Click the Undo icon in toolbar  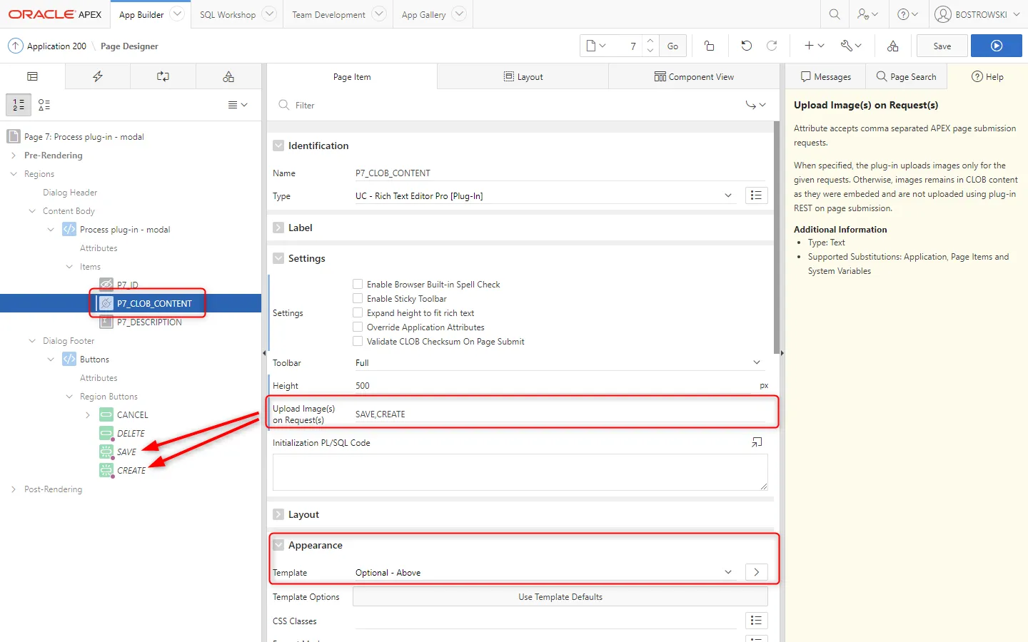[x=746, y=46]
